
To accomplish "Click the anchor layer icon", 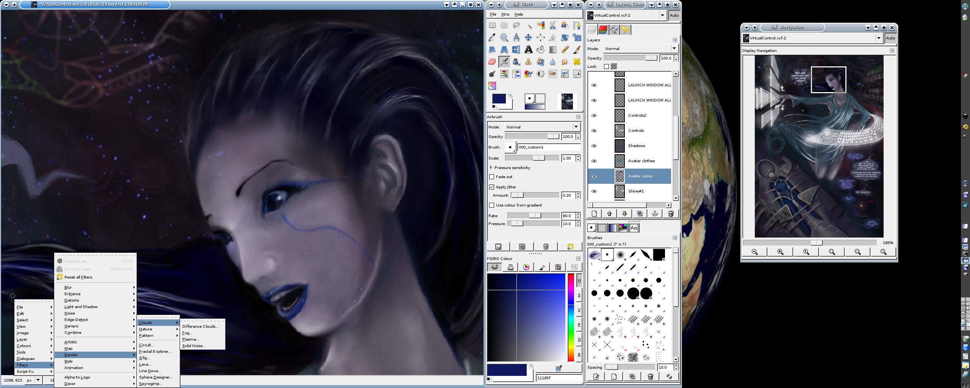I will (x=655, y=214).
